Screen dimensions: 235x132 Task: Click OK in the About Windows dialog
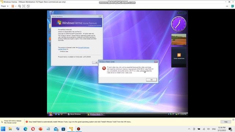coord(95,63)
